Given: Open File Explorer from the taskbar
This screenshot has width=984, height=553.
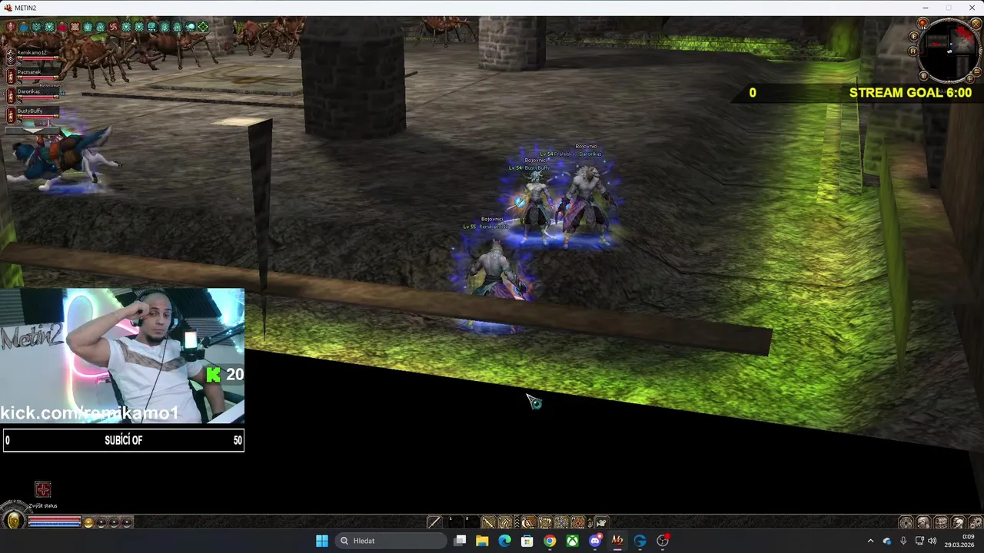Looking at the screenshot, I should [482, 541].
